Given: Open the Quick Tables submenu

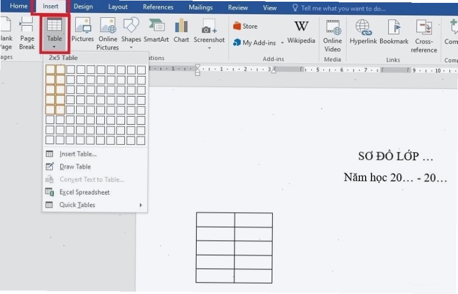Looking at the screenshot, I should [95, 205].
